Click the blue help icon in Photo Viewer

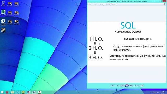[165, 4]
